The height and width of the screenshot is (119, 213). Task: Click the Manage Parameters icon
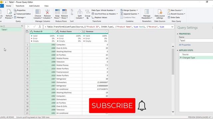pyautogui.click(x=147, y=12)
